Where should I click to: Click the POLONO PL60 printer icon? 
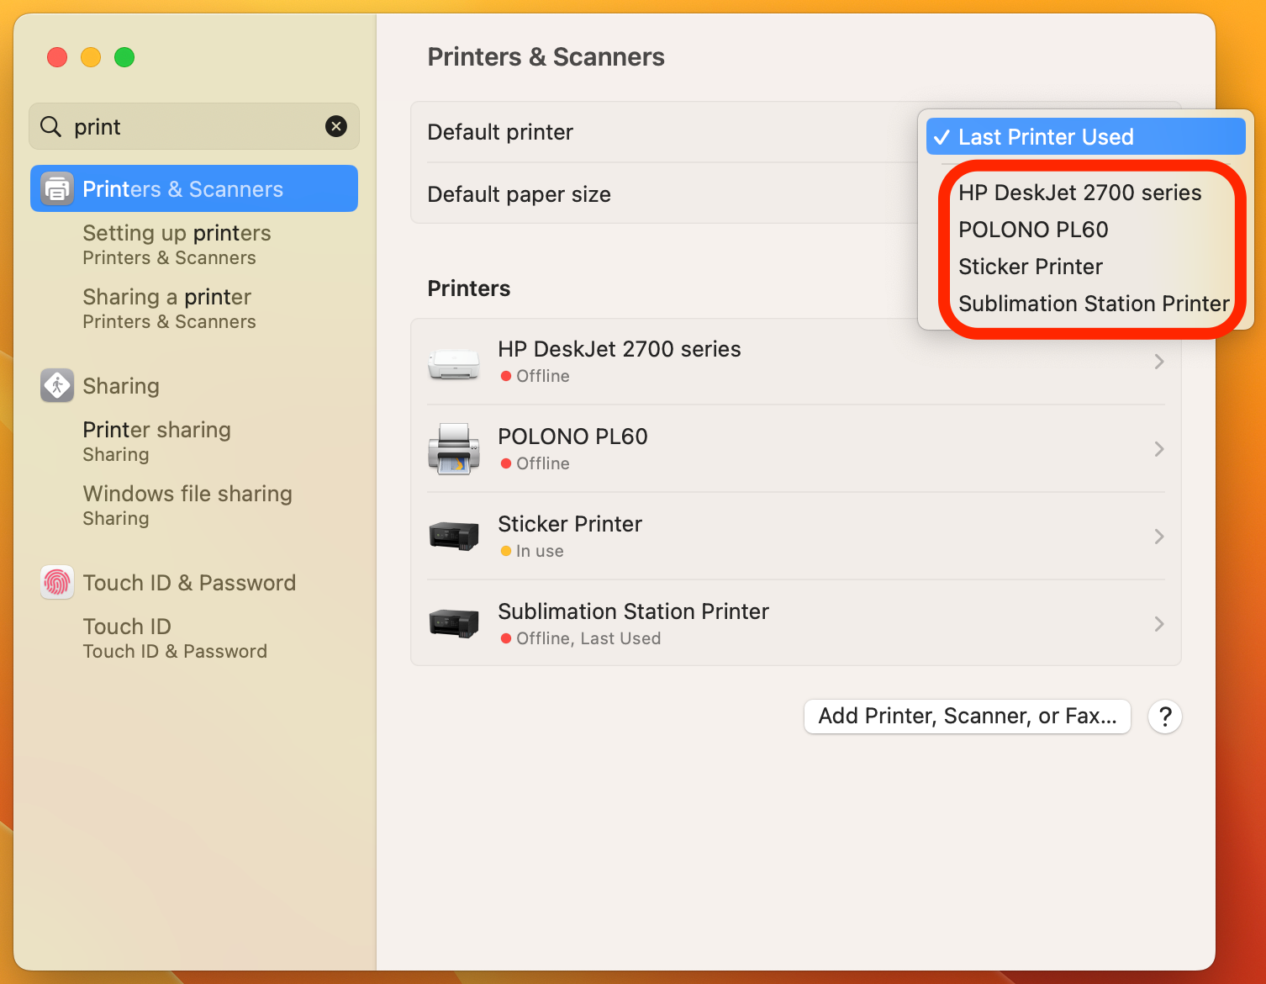click(x=454, y=450)
